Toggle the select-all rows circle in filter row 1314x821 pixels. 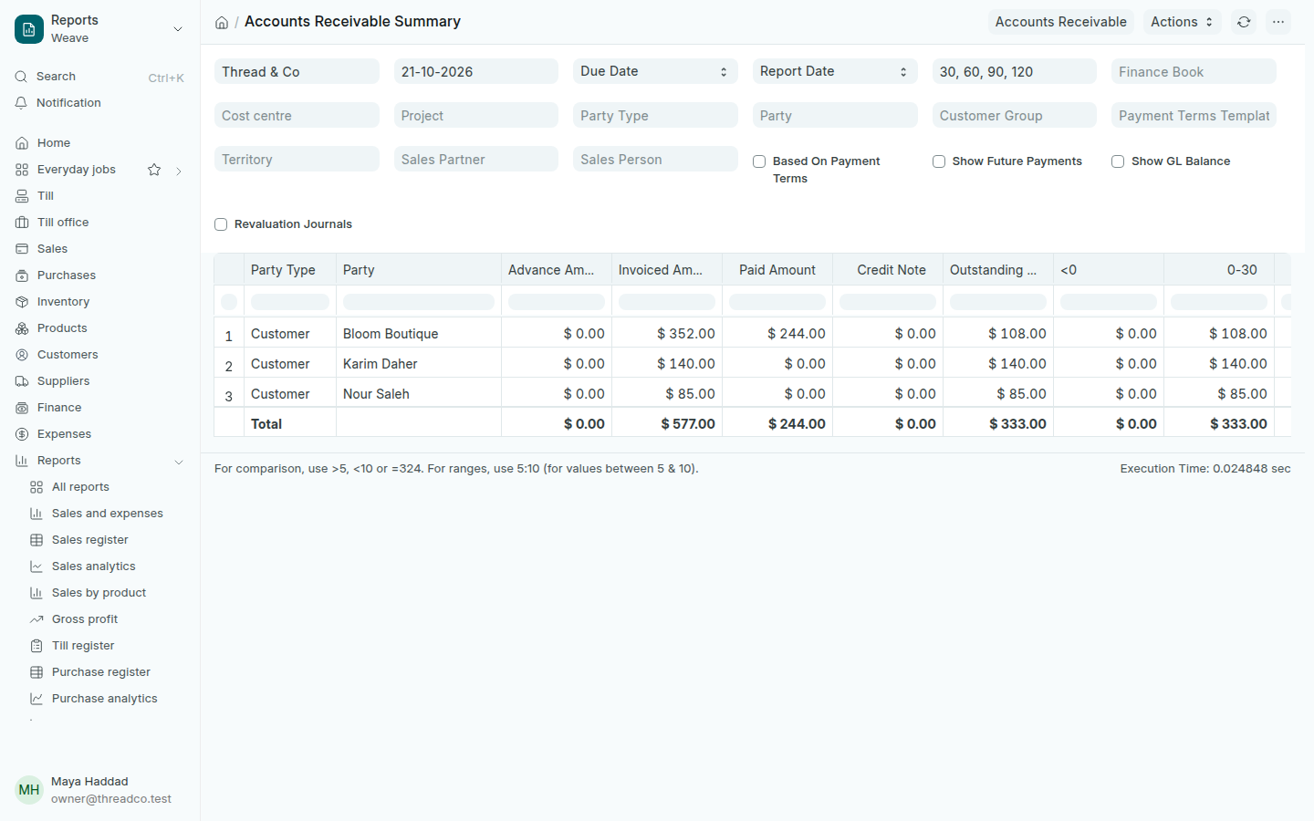[229, 301]
